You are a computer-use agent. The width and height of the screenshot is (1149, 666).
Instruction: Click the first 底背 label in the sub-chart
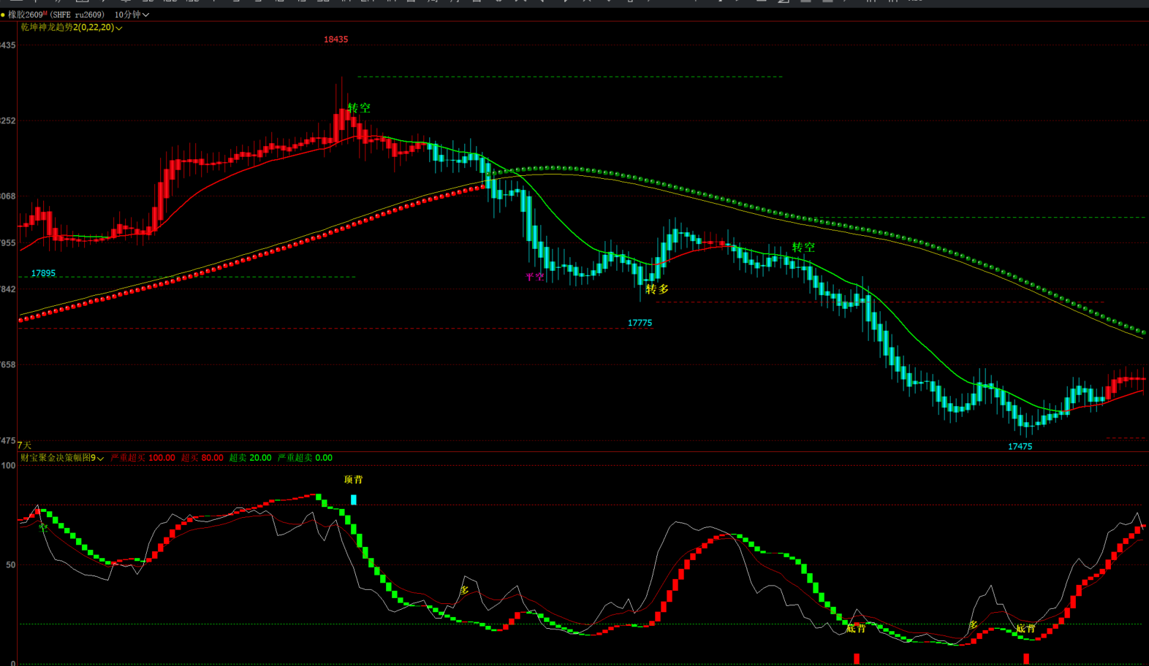point(856,628)
